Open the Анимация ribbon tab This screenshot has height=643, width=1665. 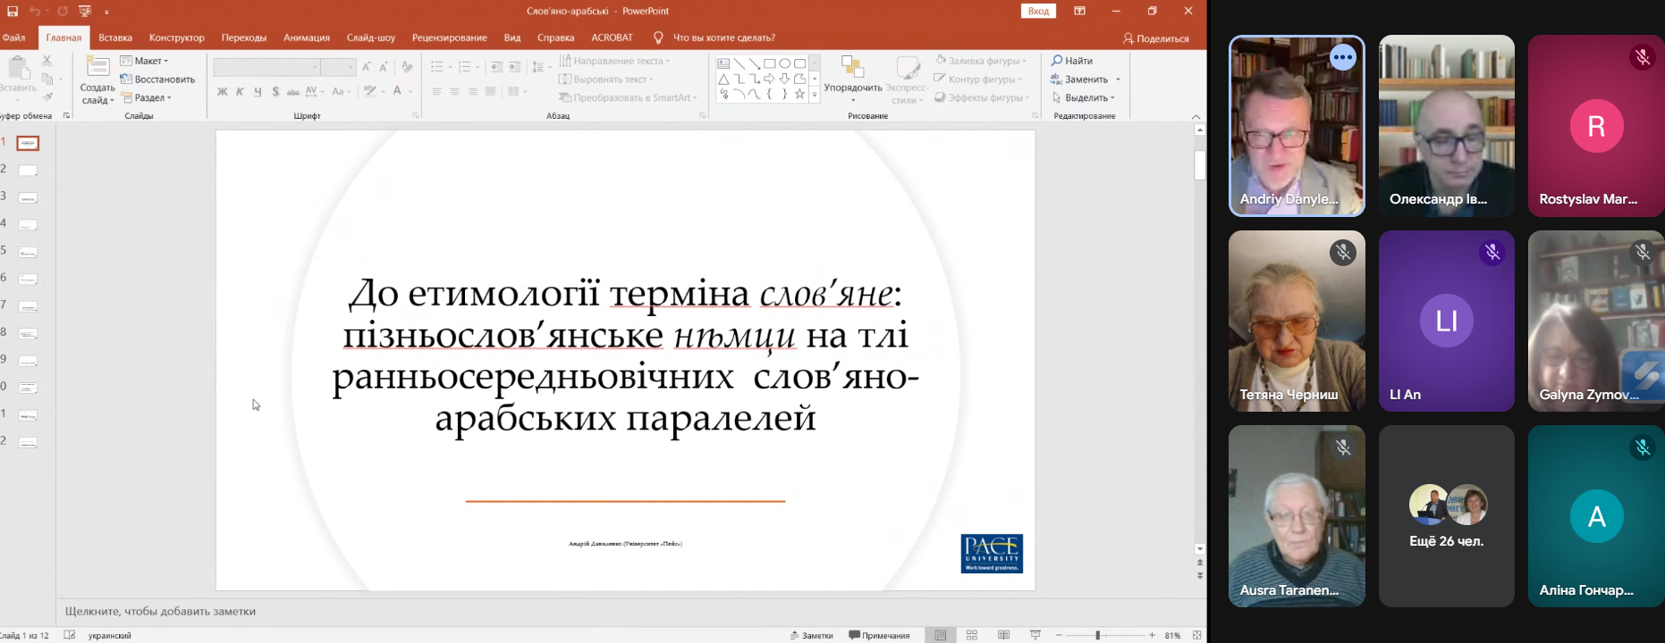pos(307,38)
